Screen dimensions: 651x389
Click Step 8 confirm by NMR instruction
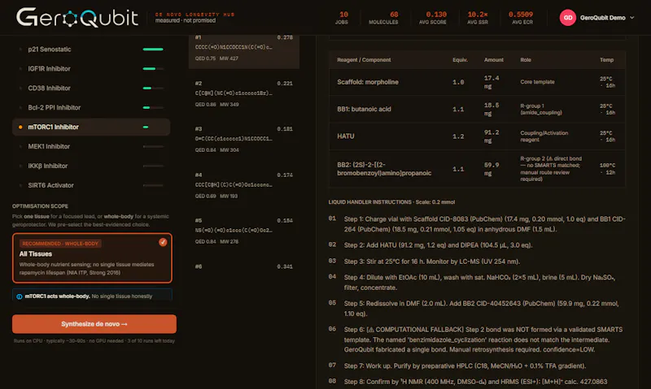[x=475, y=382]
